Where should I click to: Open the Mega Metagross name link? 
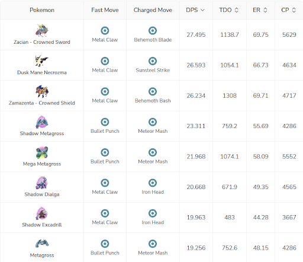tap(42, 164)
